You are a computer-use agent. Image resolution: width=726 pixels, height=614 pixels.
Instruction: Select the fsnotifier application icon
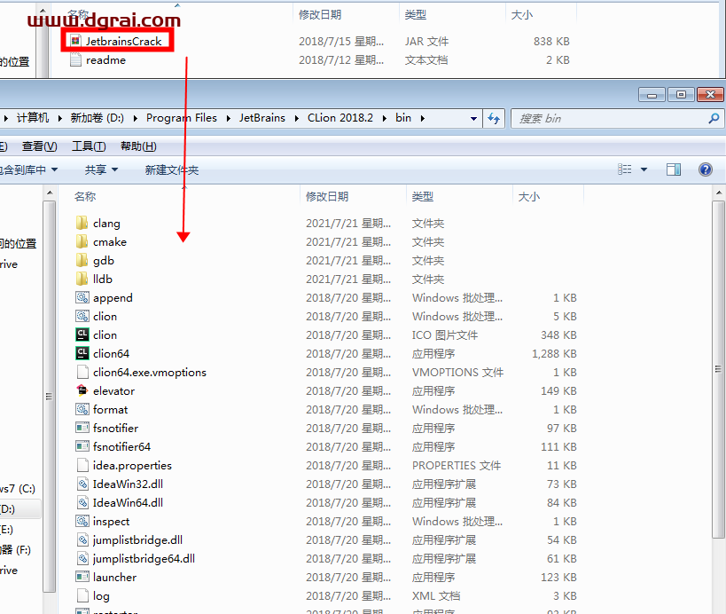(82, 428)
